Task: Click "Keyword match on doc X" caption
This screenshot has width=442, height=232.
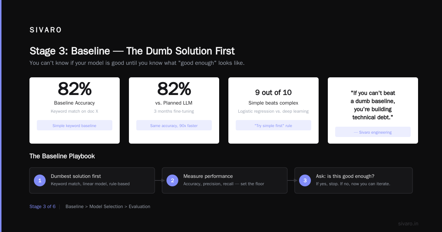Action: tap(74, 111)
